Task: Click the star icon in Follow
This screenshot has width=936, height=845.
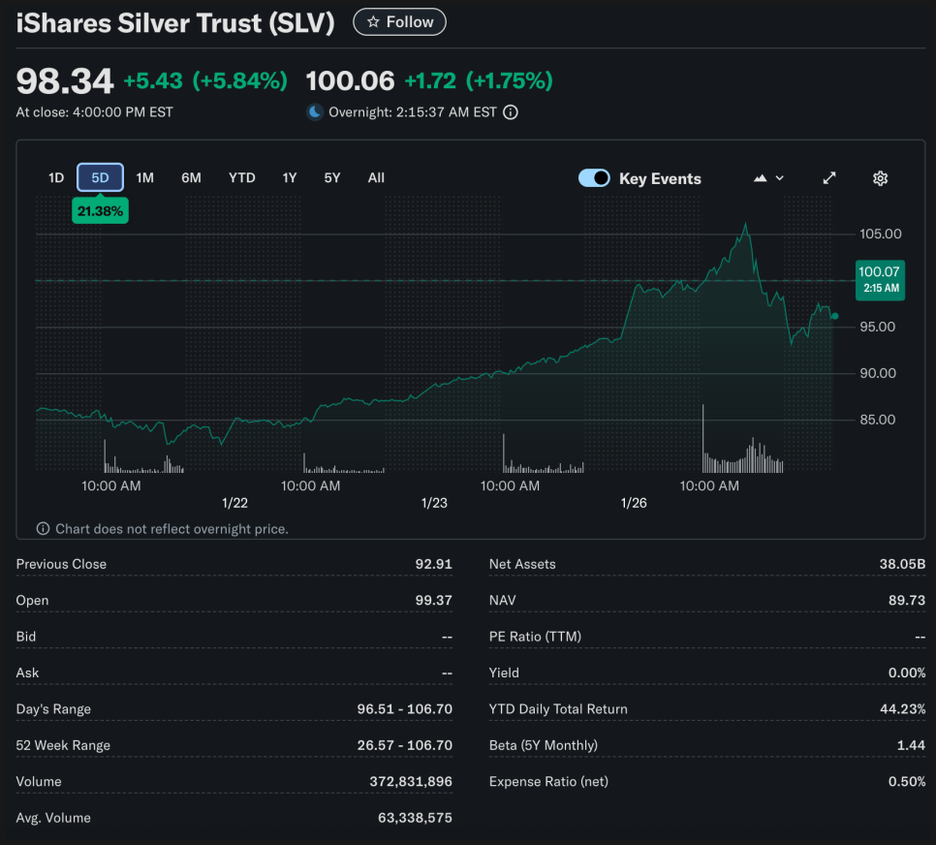Action: tap(373, 22)
